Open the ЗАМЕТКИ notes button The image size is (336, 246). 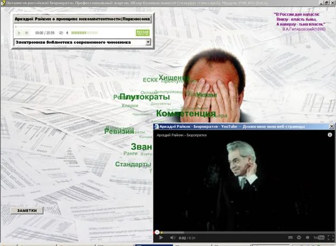coord(27,210)
